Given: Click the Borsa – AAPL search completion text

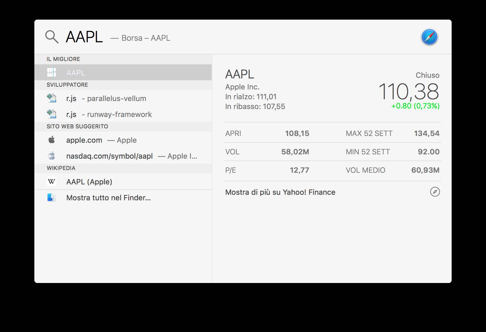Looking at the screenshot, I should tap(146, 38).
